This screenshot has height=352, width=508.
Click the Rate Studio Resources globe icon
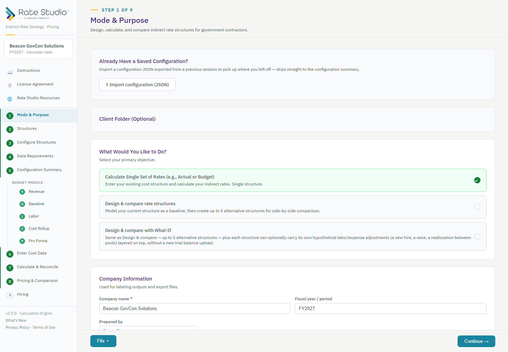coord(10,99)
